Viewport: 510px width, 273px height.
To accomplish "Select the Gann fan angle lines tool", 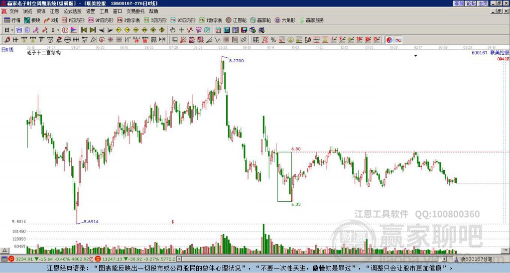I will click(x=183, y=40).
